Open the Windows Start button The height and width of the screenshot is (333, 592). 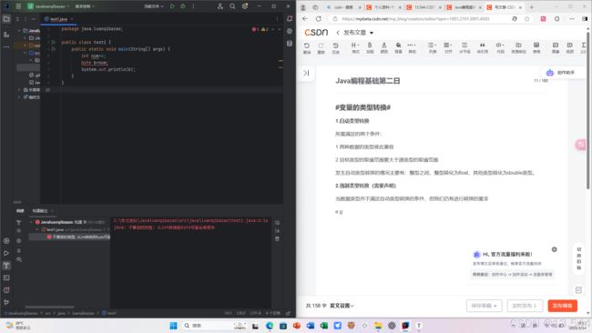tap(173, 326)
